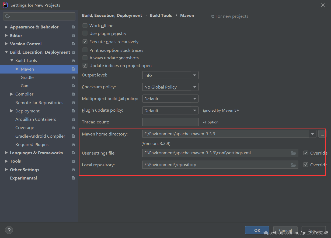
Task: Open Maven home directory dropdown arrow
Action: pos(312,134)
